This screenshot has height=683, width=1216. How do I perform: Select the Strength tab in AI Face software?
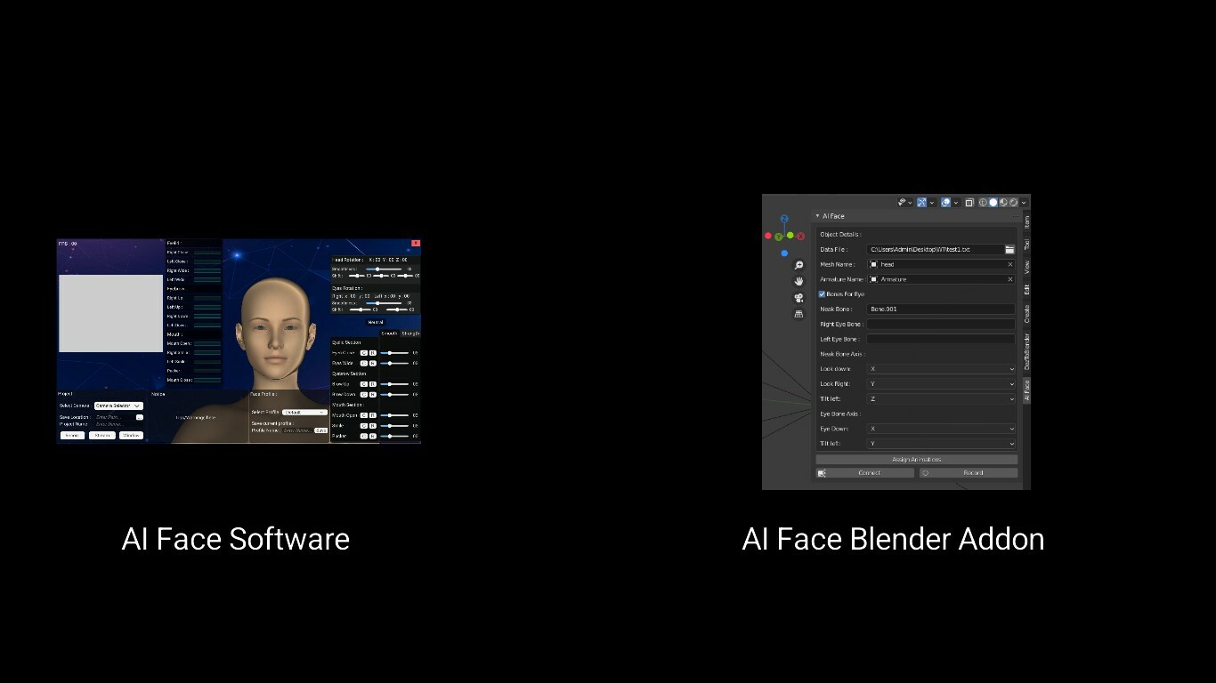tap(410, 333)
